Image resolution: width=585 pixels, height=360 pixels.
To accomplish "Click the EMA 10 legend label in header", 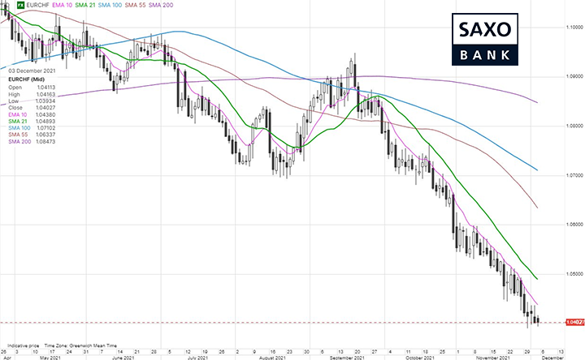I will click(62, 5).
